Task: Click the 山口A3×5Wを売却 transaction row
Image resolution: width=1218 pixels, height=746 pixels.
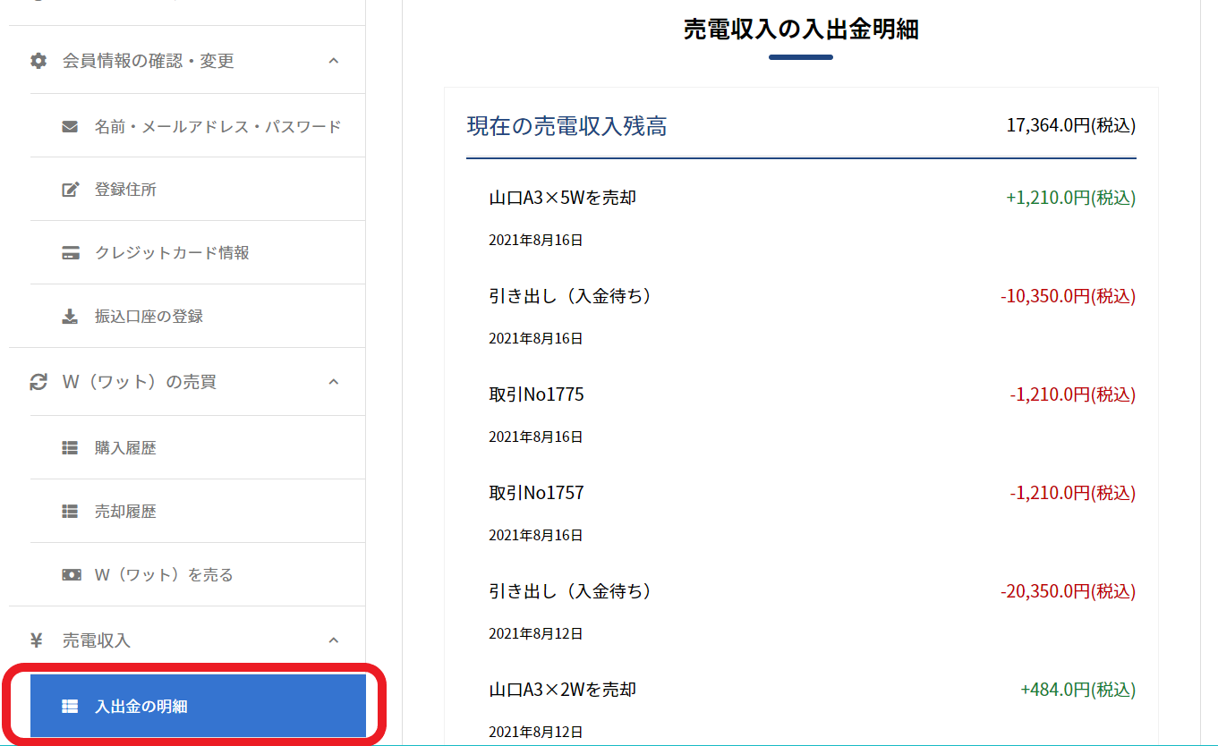Action: coord(562,198)
